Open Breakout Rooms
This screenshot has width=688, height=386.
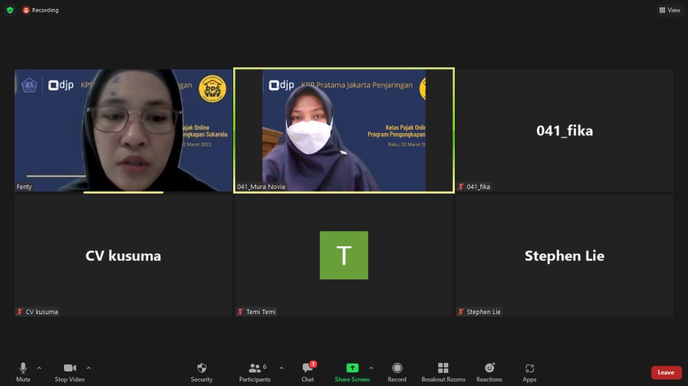443,368
